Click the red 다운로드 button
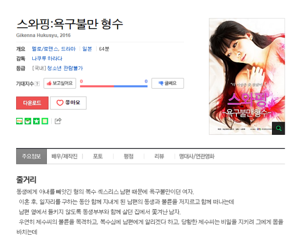This screenshot has height=239, width=293. pos(32,103)
